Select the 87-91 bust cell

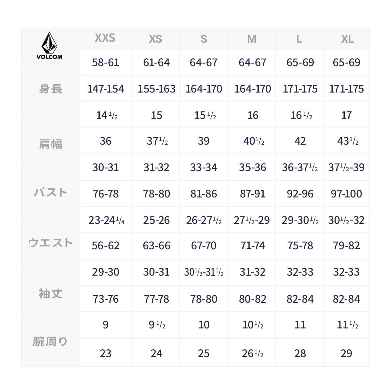coord(253,194)
